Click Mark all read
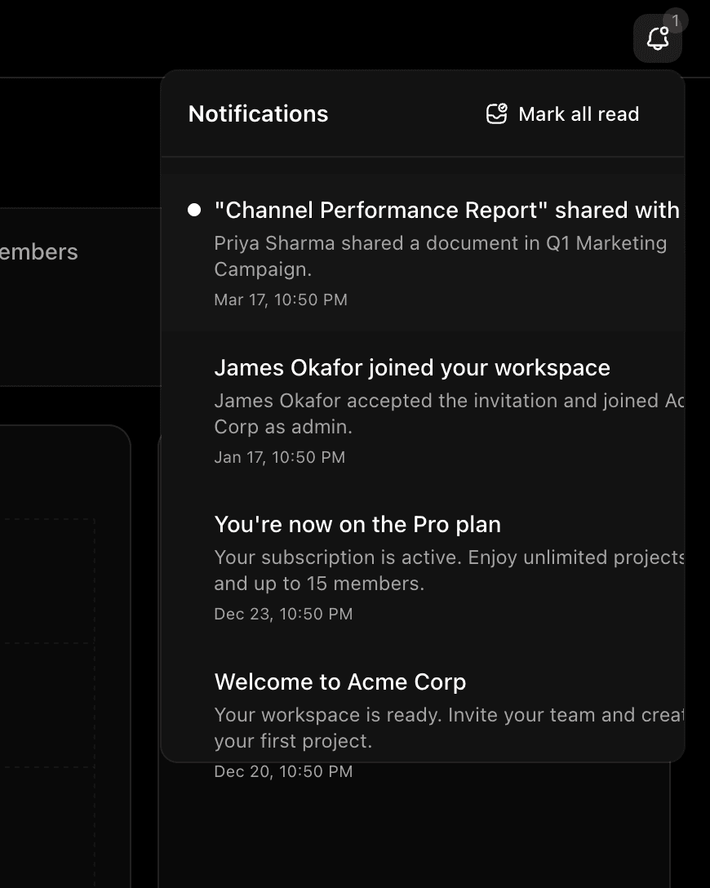The width and height of the screenshot is (710, 888). tap(563, 114)
